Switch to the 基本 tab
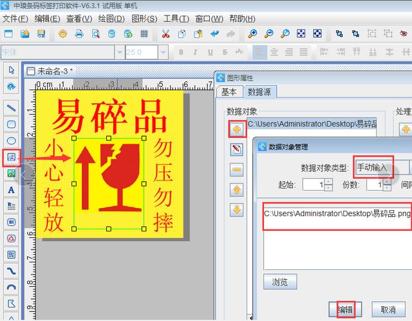 coord(229,92)
